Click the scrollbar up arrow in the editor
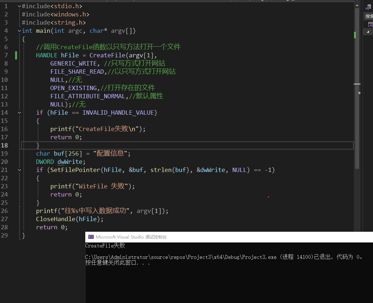The image size is (373, 303). click(357, 5)
